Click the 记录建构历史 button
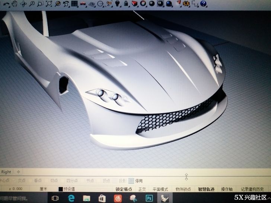The height and width of the screenshot is (203, 271). (x=254, y=189)
